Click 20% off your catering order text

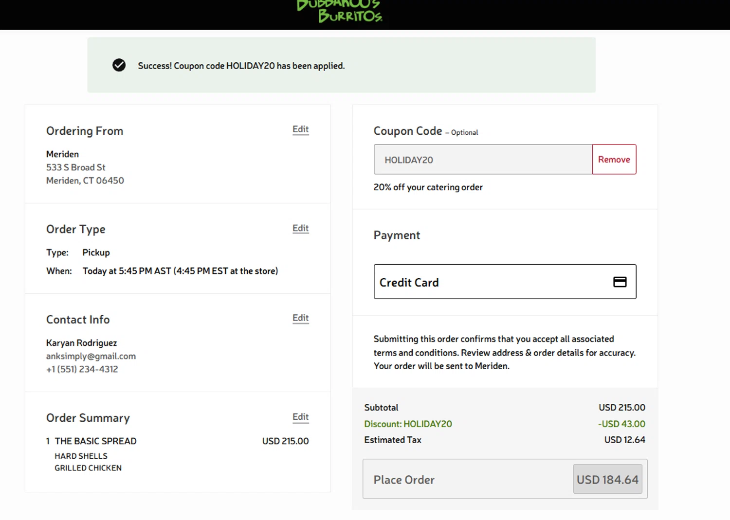tap(428, 187)
